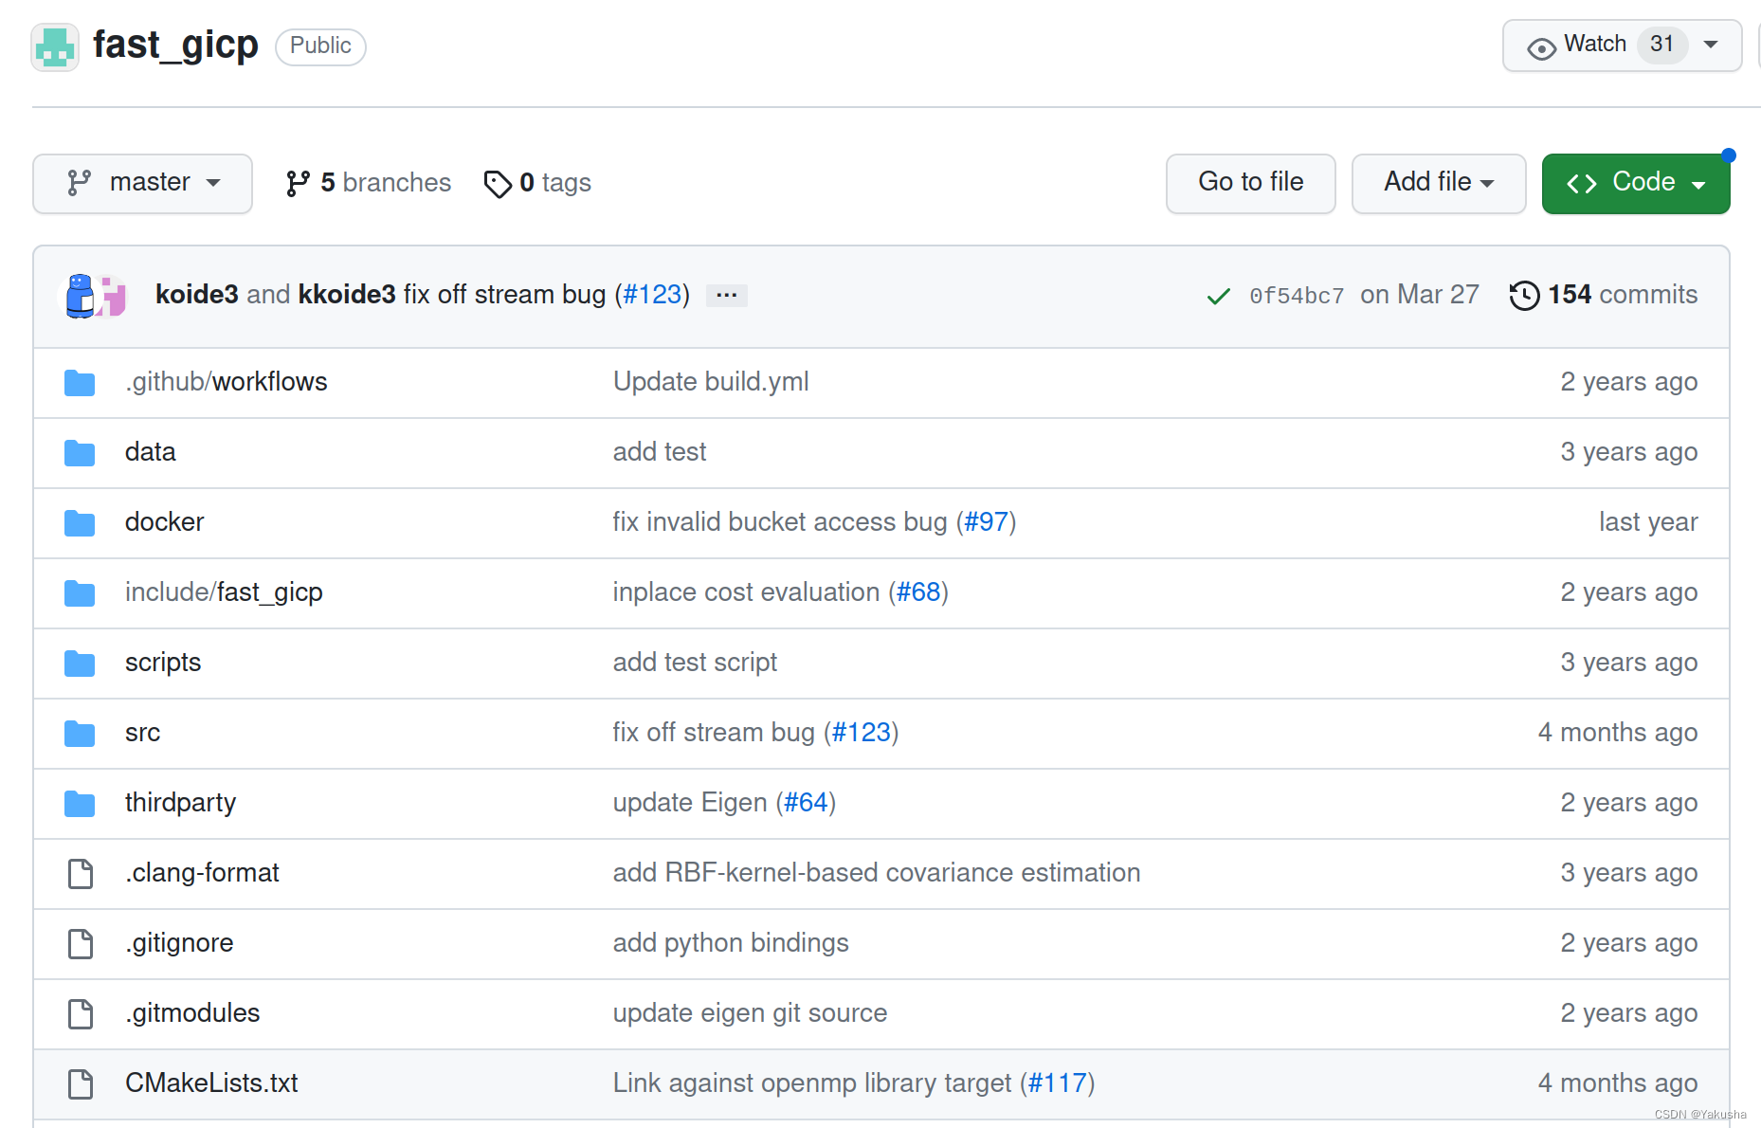Viewport: 1761px width, 1128px height.
Task: Open the src folder icon
Action: click(x=80, y=733)
